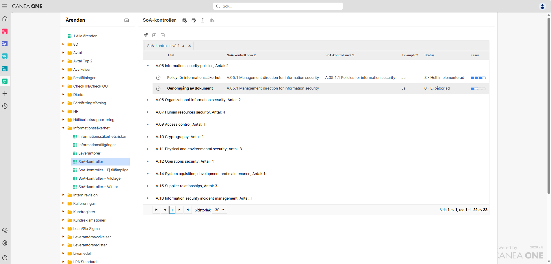Click the edit table view icon
This screenshot has height=264, width=551.
(x=194, y=20)
